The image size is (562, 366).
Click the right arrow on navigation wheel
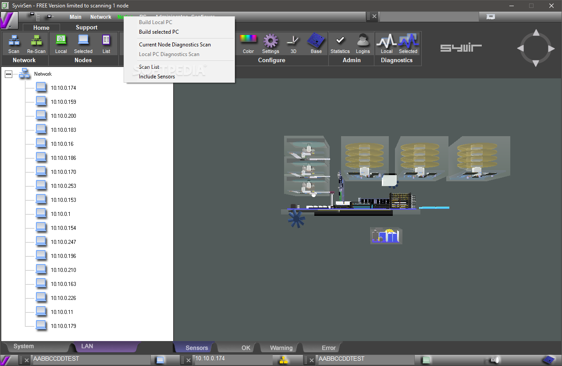coord(551,48)
